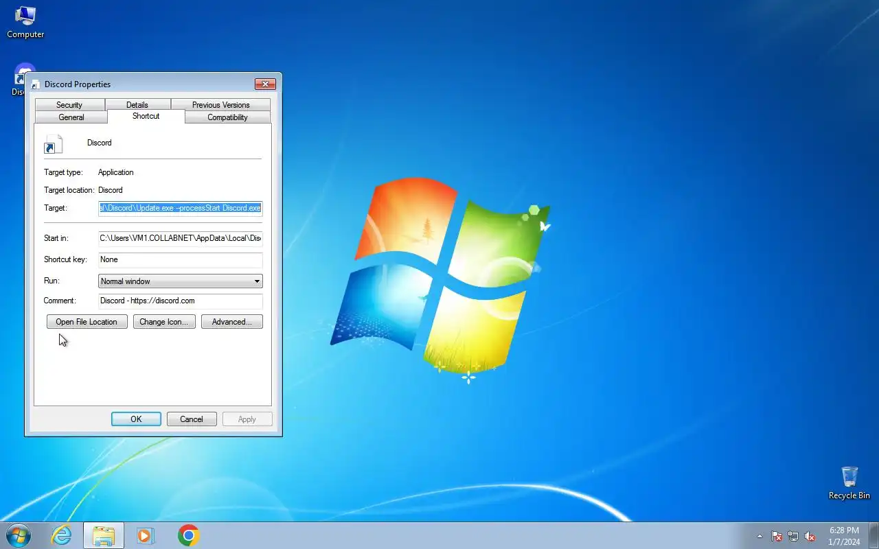The width and height of the screenshot is (879, 549).
Task: Close the Discord Properties dialog
Action: tap(265, 84)
